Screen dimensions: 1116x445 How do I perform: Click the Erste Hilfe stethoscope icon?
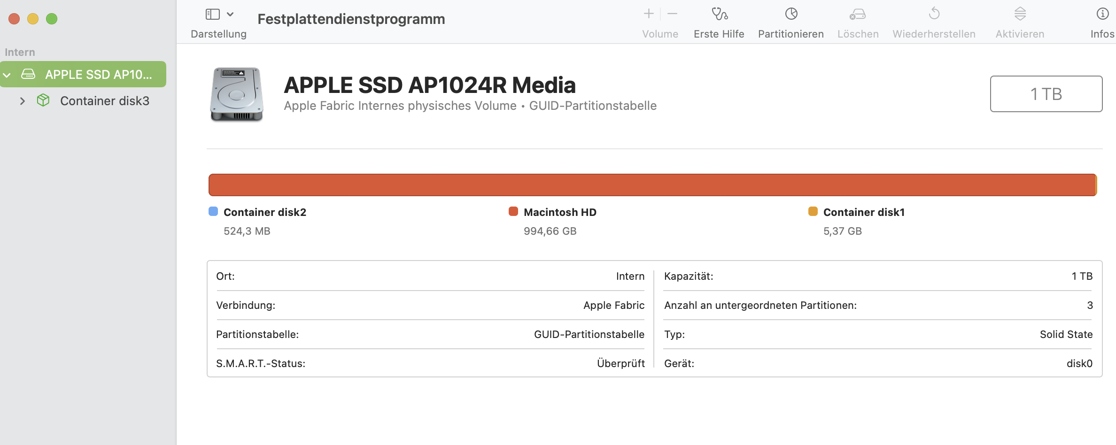coord(719,14)
